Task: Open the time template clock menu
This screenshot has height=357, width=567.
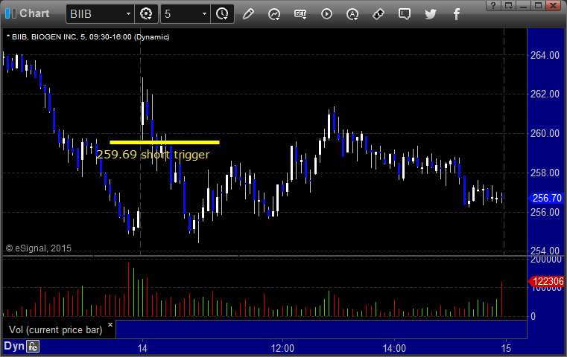Action: tap(222, 14)
